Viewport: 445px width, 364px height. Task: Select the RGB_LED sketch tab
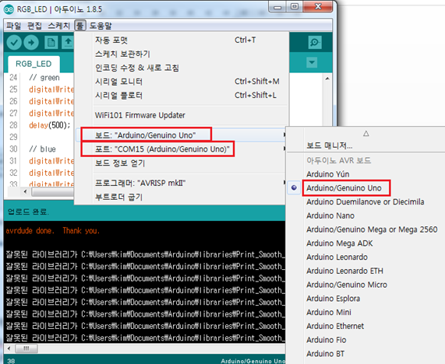pos(34,64)
